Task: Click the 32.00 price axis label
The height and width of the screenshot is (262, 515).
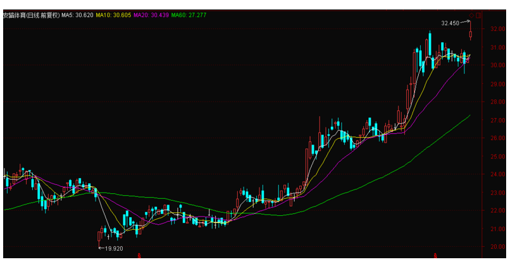Action: pos(498,29)
